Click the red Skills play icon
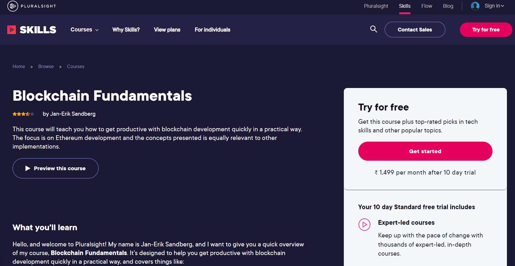 [x=12, y=29]
